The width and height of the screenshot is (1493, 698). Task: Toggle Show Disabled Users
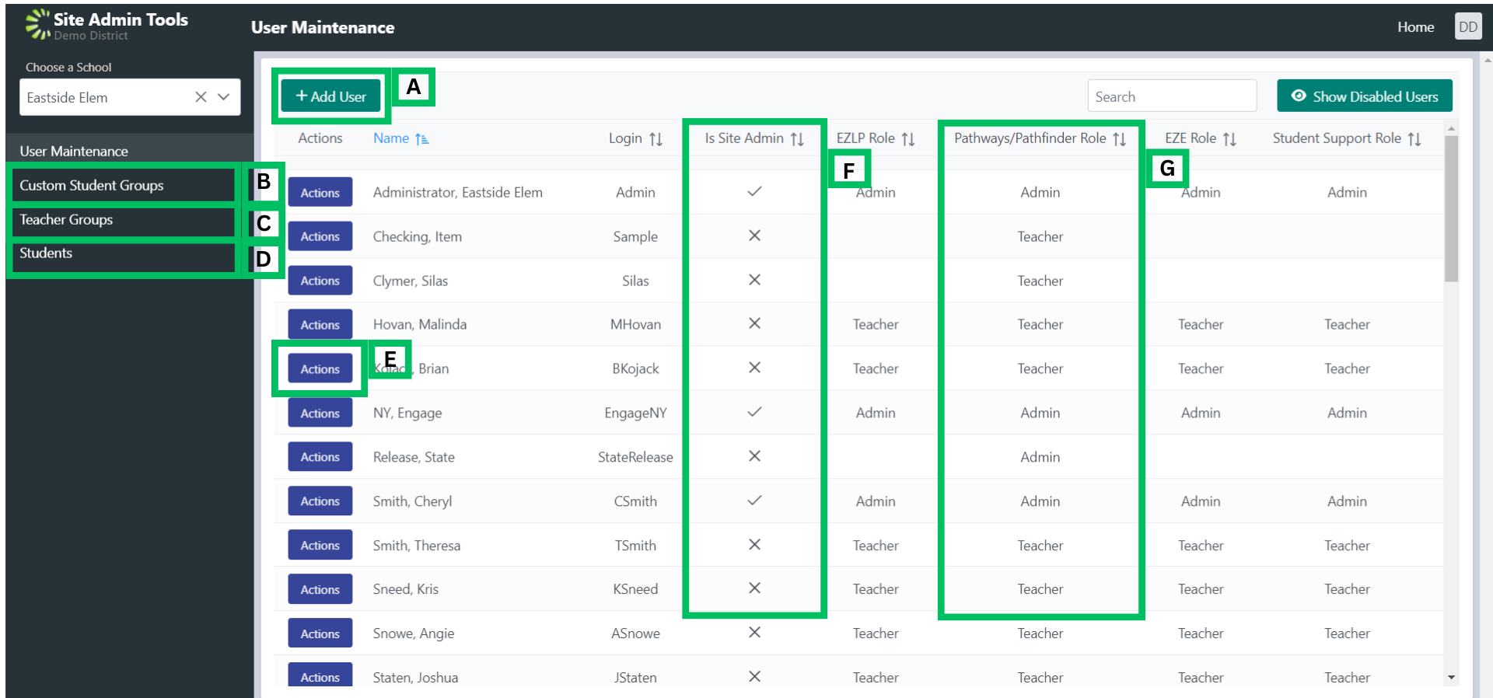pyautogui.click(x=1365, y=96)
